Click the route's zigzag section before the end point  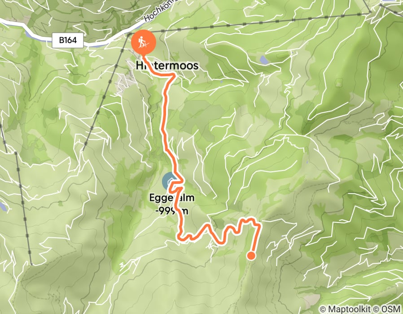(221, 231)
